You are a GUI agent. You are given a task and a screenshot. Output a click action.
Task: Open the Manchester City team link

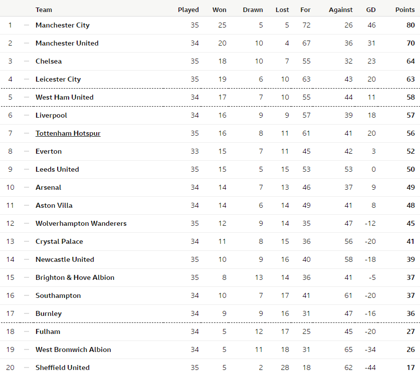click(x=63, y=25)
